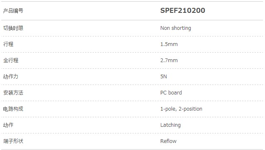The image size is (265, 150).
Task: Click the 端子形状 row label
Action: (x=13, y=141)
